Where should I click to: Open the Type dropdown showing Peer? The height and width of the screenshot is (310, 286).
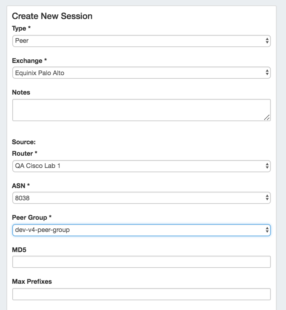(140, 41)
